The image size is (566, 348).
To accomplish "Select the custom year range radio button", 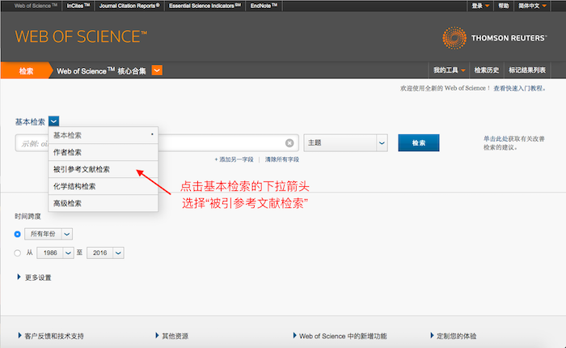I will [x=18, y=253].
